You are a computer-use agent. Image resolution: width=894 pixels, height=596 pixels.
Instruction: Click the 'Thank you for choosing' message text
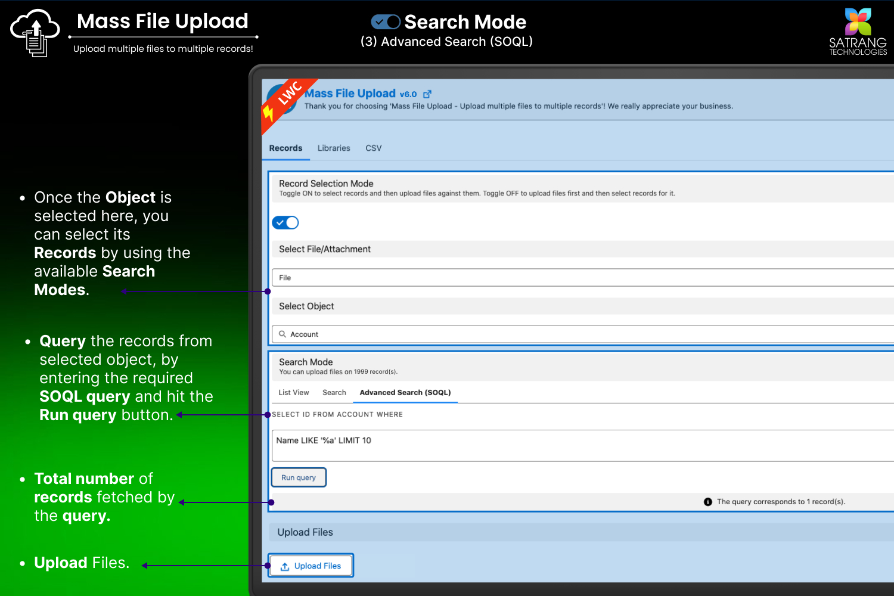point(519,106)
